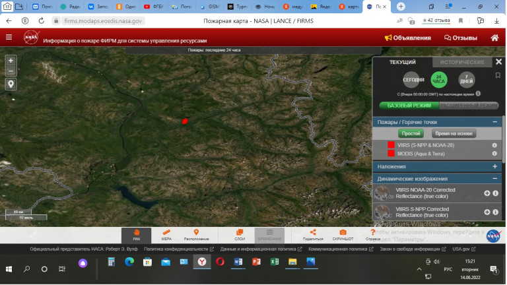Select the МЕРА measure tool

point(166,236)
